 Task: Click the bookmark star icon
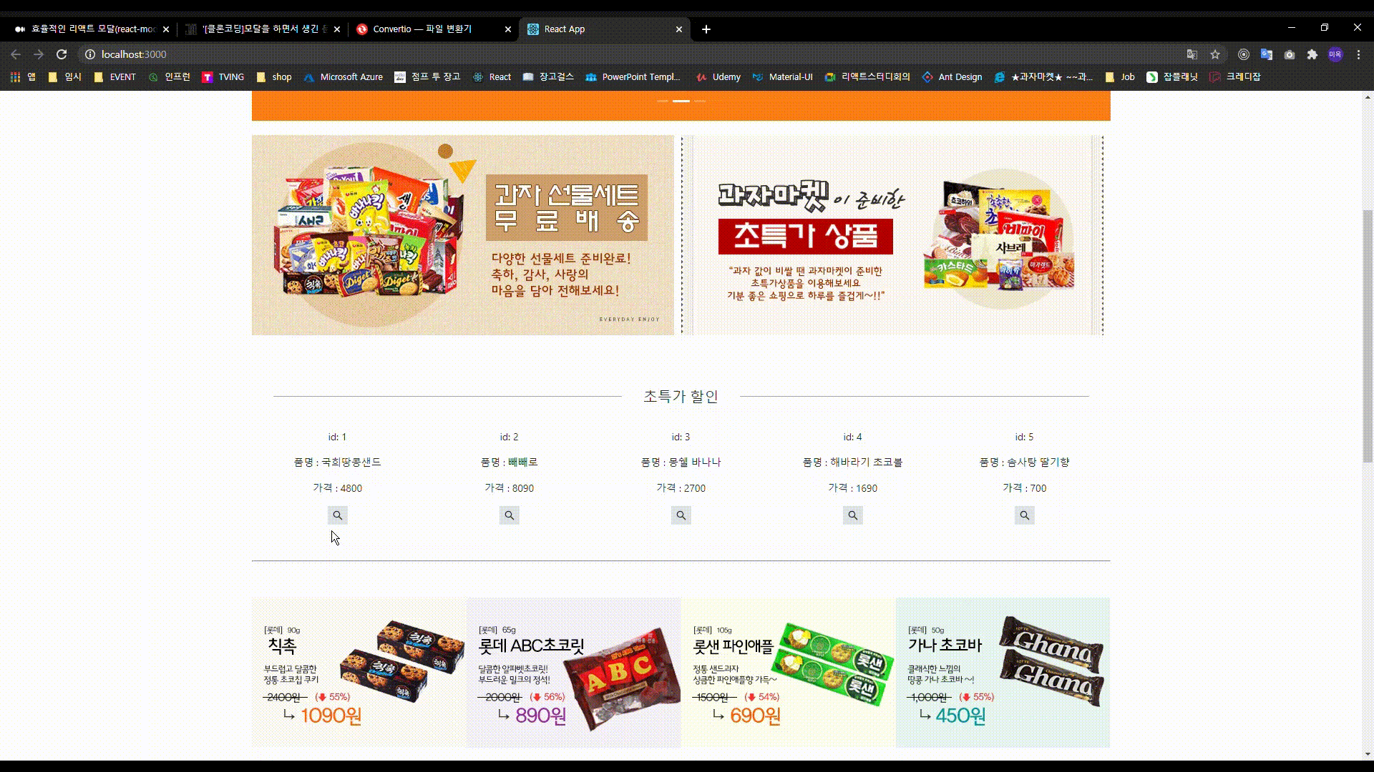(x=1215, y=54)
